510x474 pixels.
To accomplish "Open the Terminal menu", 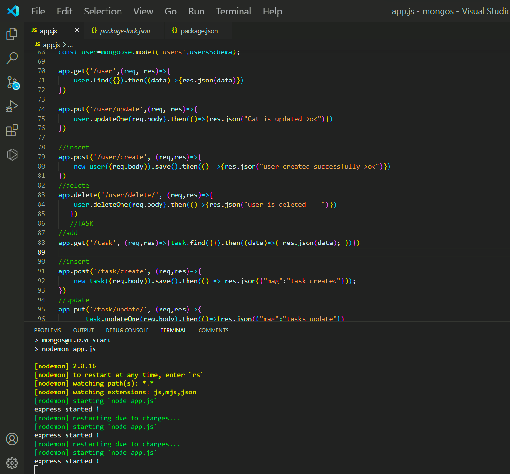I will point(233,12).
